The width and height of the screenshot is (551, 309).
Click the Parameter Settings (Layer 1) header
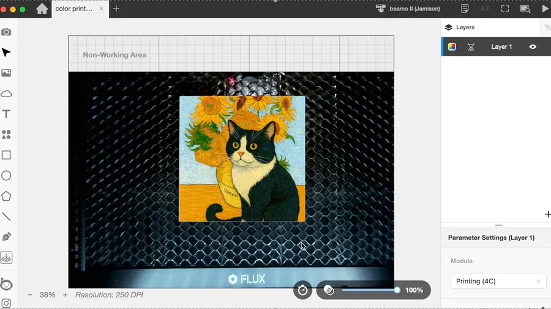pos(491,238)
